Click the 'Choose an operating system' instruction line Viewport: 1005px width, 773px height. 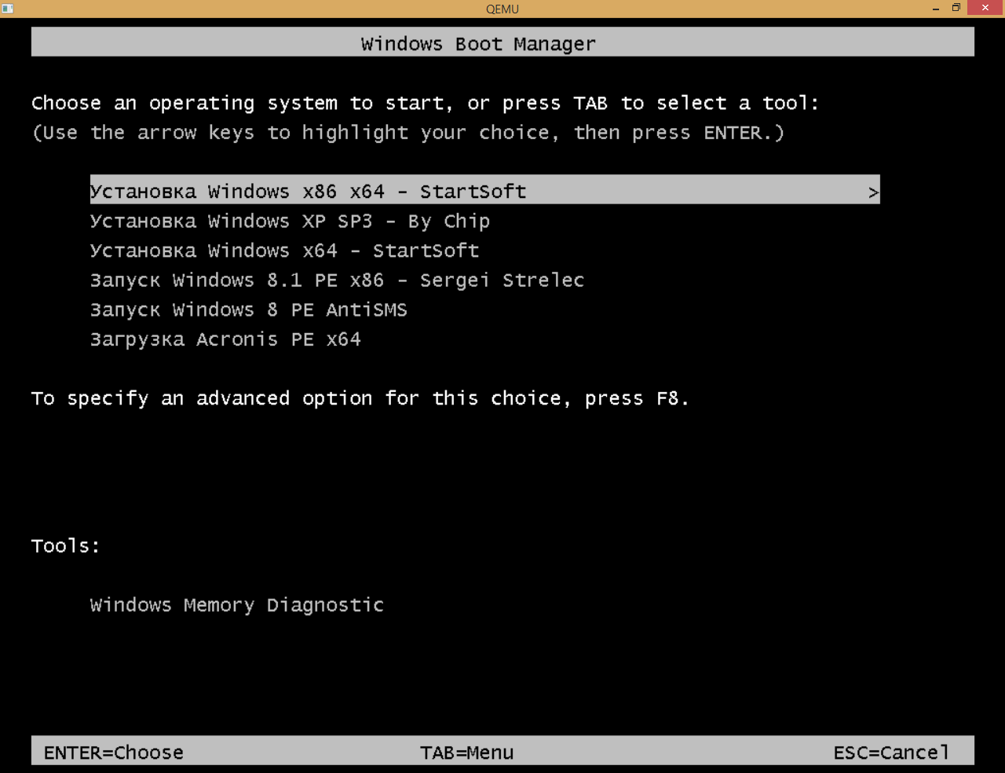tap(424, 104)
